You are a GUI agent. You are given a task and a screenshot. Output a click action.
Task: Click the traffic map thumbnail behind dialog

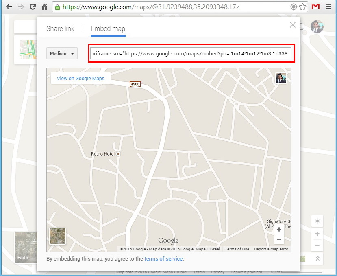click(x=28, y=49)
